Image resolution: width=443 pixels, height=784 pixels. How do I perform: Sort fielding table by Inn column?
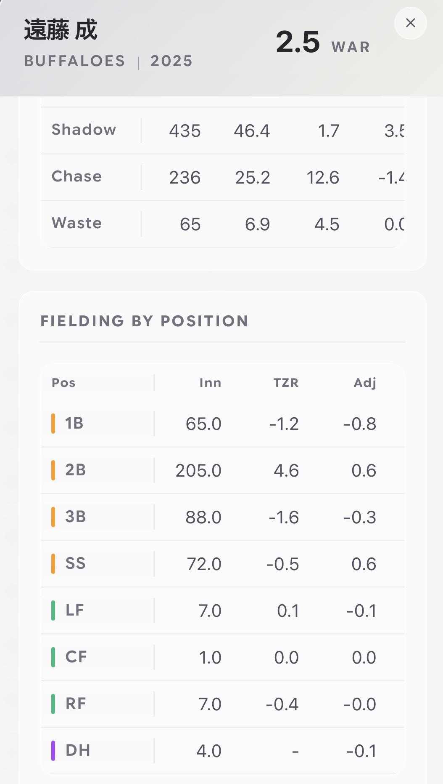point(210,383)
